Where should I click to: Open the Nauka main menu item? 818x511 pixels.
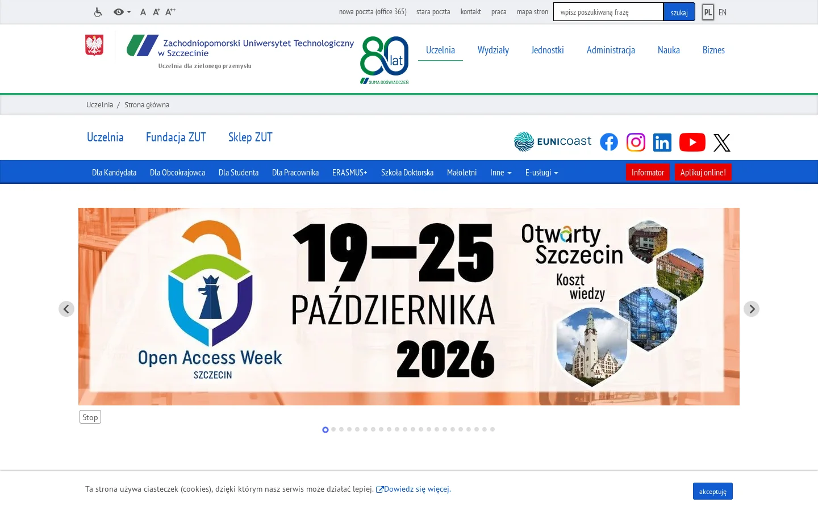coord(669,50)
